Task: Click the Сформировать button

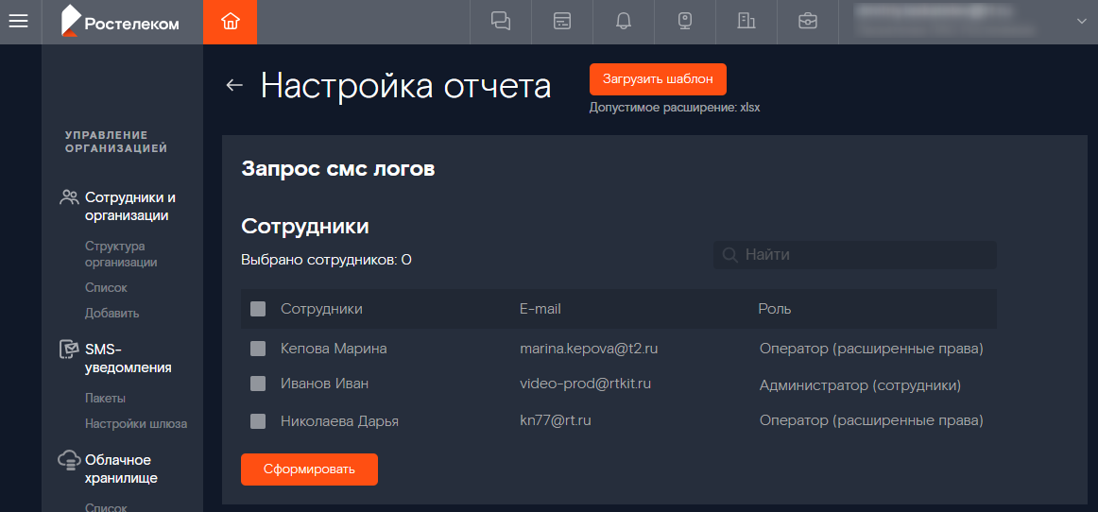Action: 309,469
